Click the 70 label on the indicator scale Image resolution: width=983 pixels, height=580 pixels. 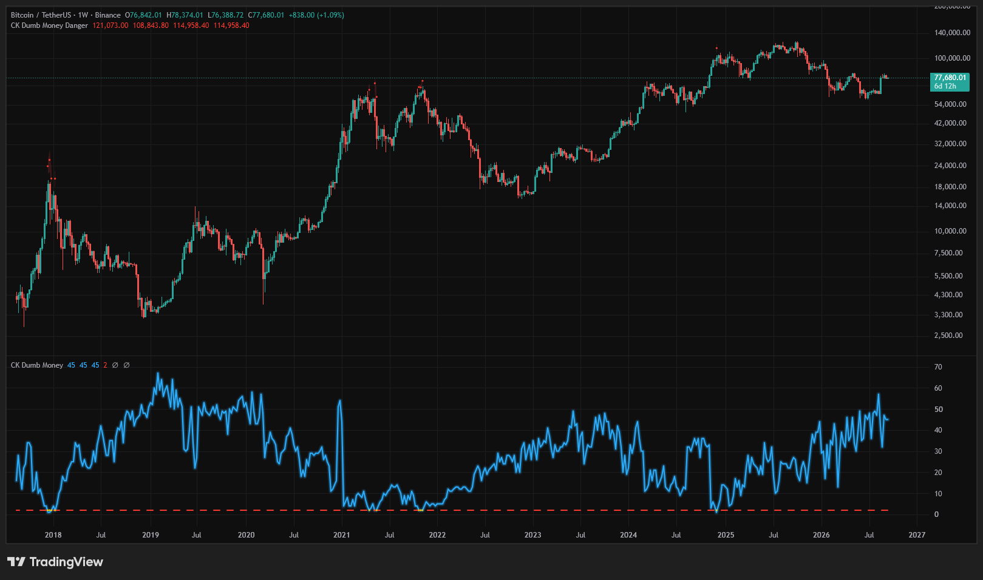coord(938,367)
